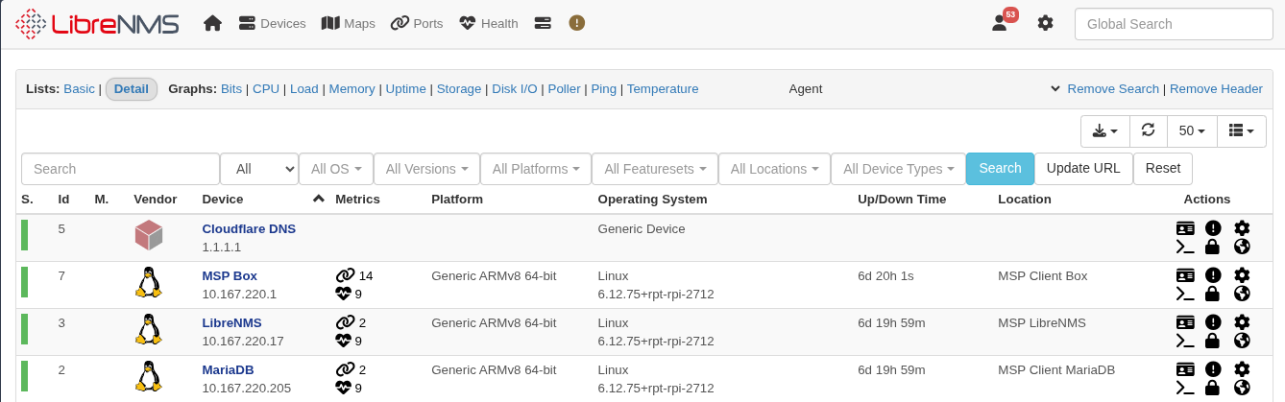This screenshot has height=402, width=1285.
Task: Open the Devices menu
Action: [x=272, y=23]
